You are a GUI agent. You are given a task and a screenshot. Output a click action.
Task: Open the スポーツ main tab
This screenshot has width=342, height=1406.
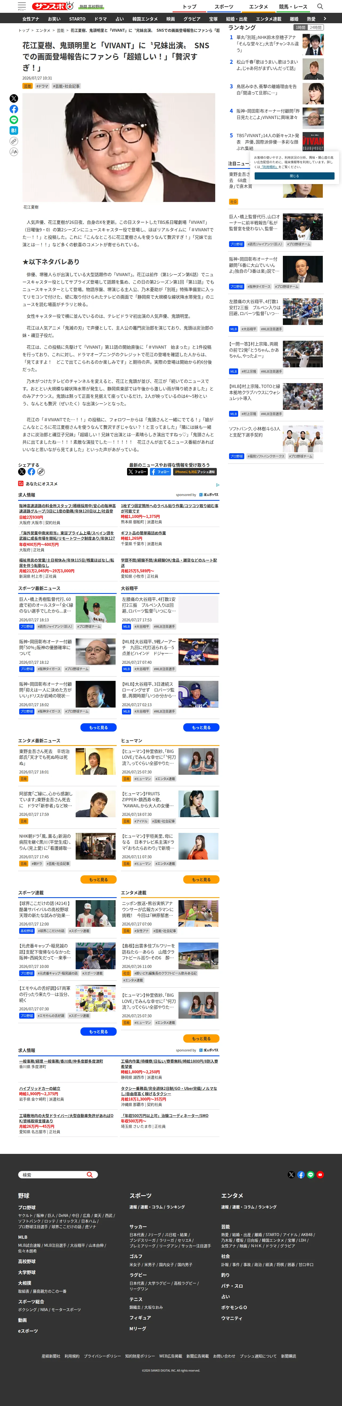tap(224, 7)
